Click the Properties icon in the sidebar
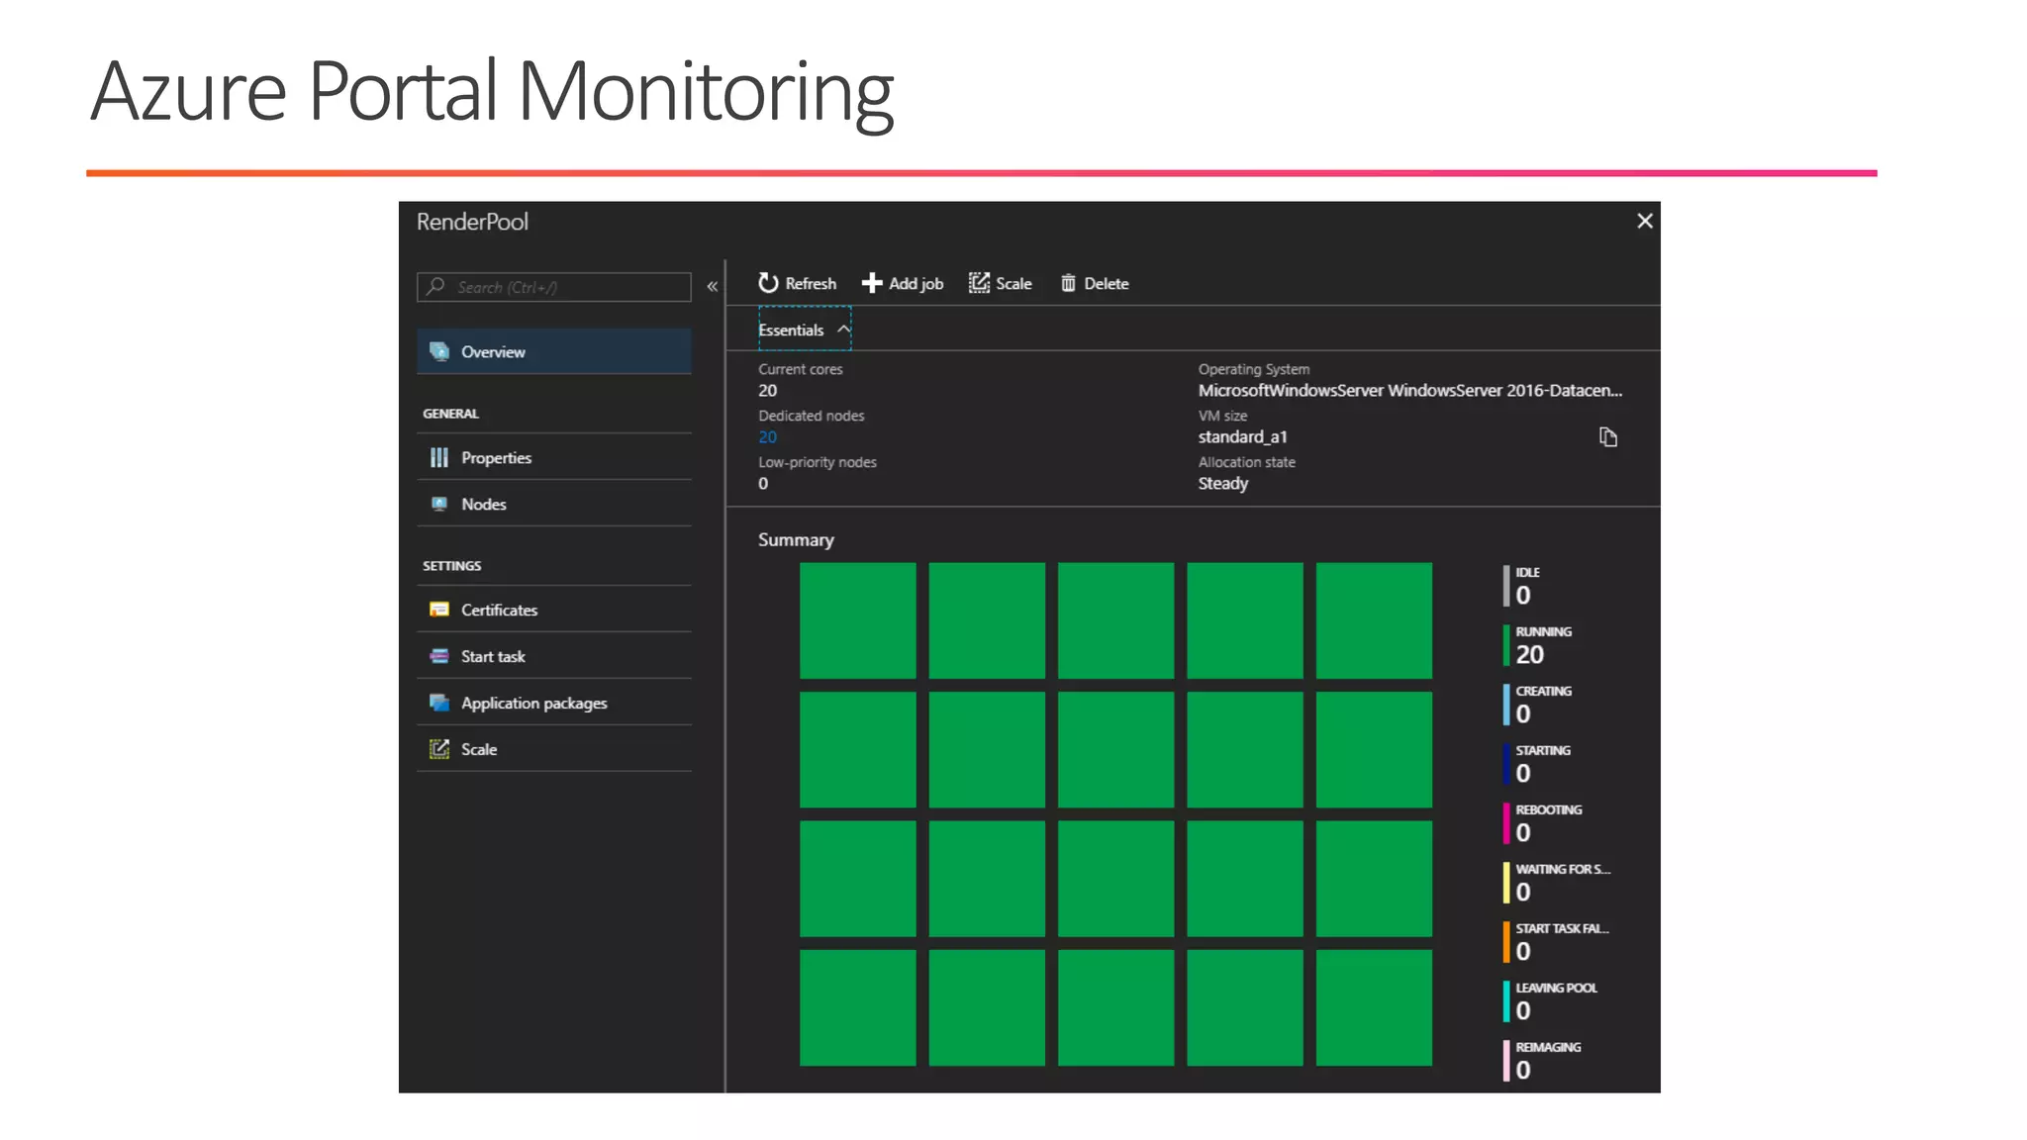The image size is (2027, 1140). click(439, 457)
